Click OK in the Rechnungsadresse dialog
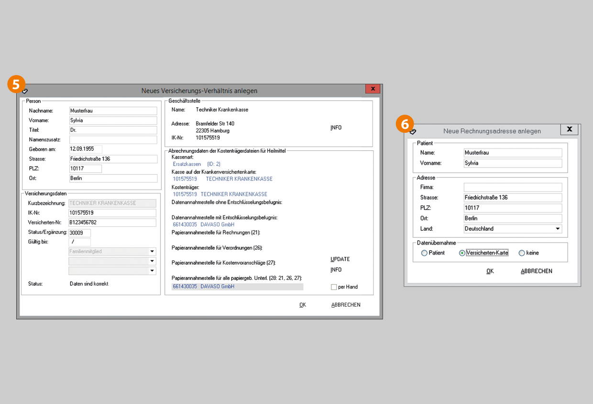This screenshot has width=593, height=404. pos(490,271)
